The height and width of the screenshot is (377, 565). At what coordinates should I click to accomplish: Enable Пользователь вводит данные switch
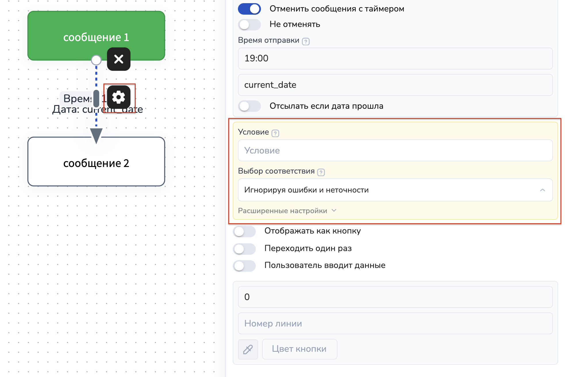click(x=244, y=266)
